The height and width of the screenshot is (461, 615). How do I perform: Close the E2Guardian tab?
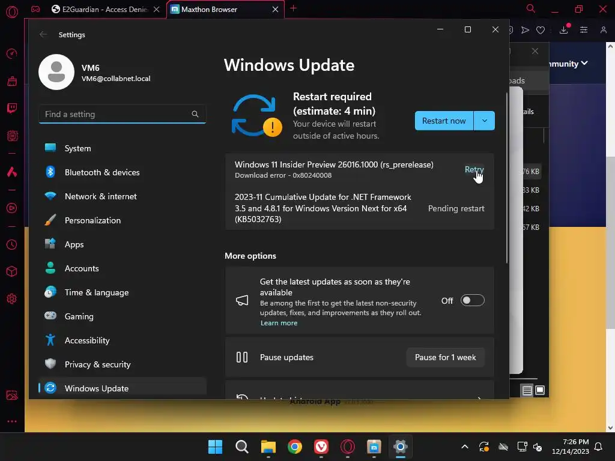click(157, 10)
